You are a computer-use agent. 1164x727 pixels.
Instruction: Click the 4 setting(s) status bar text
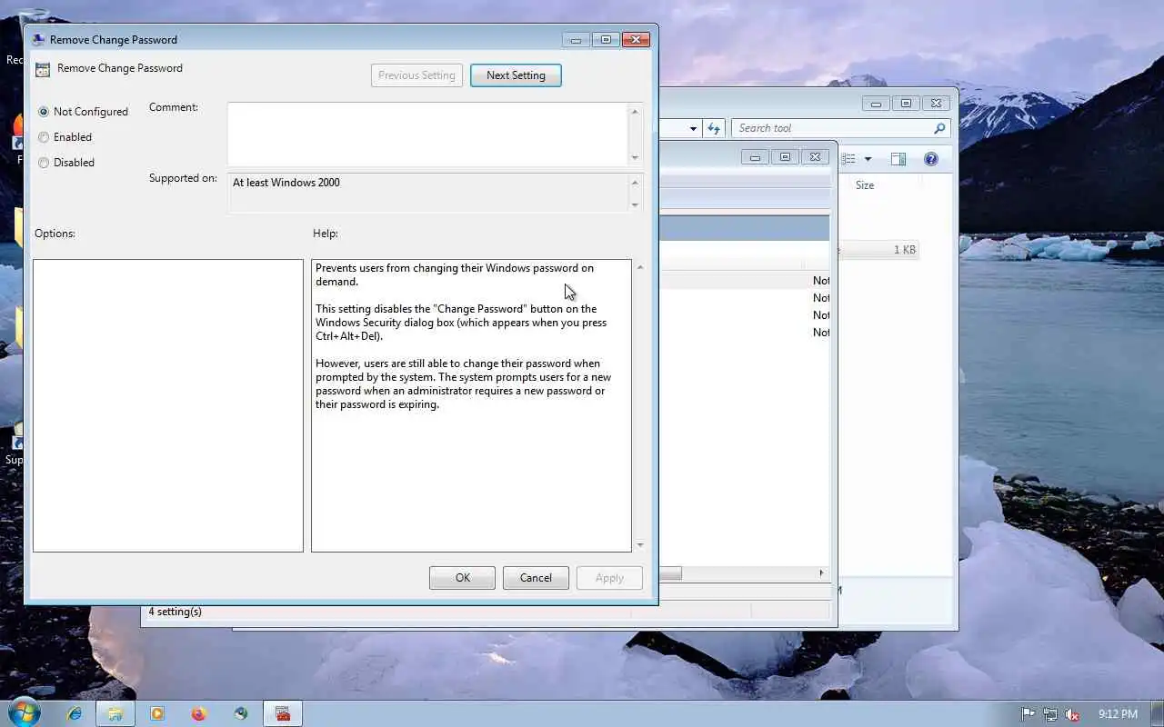point(176,612)
